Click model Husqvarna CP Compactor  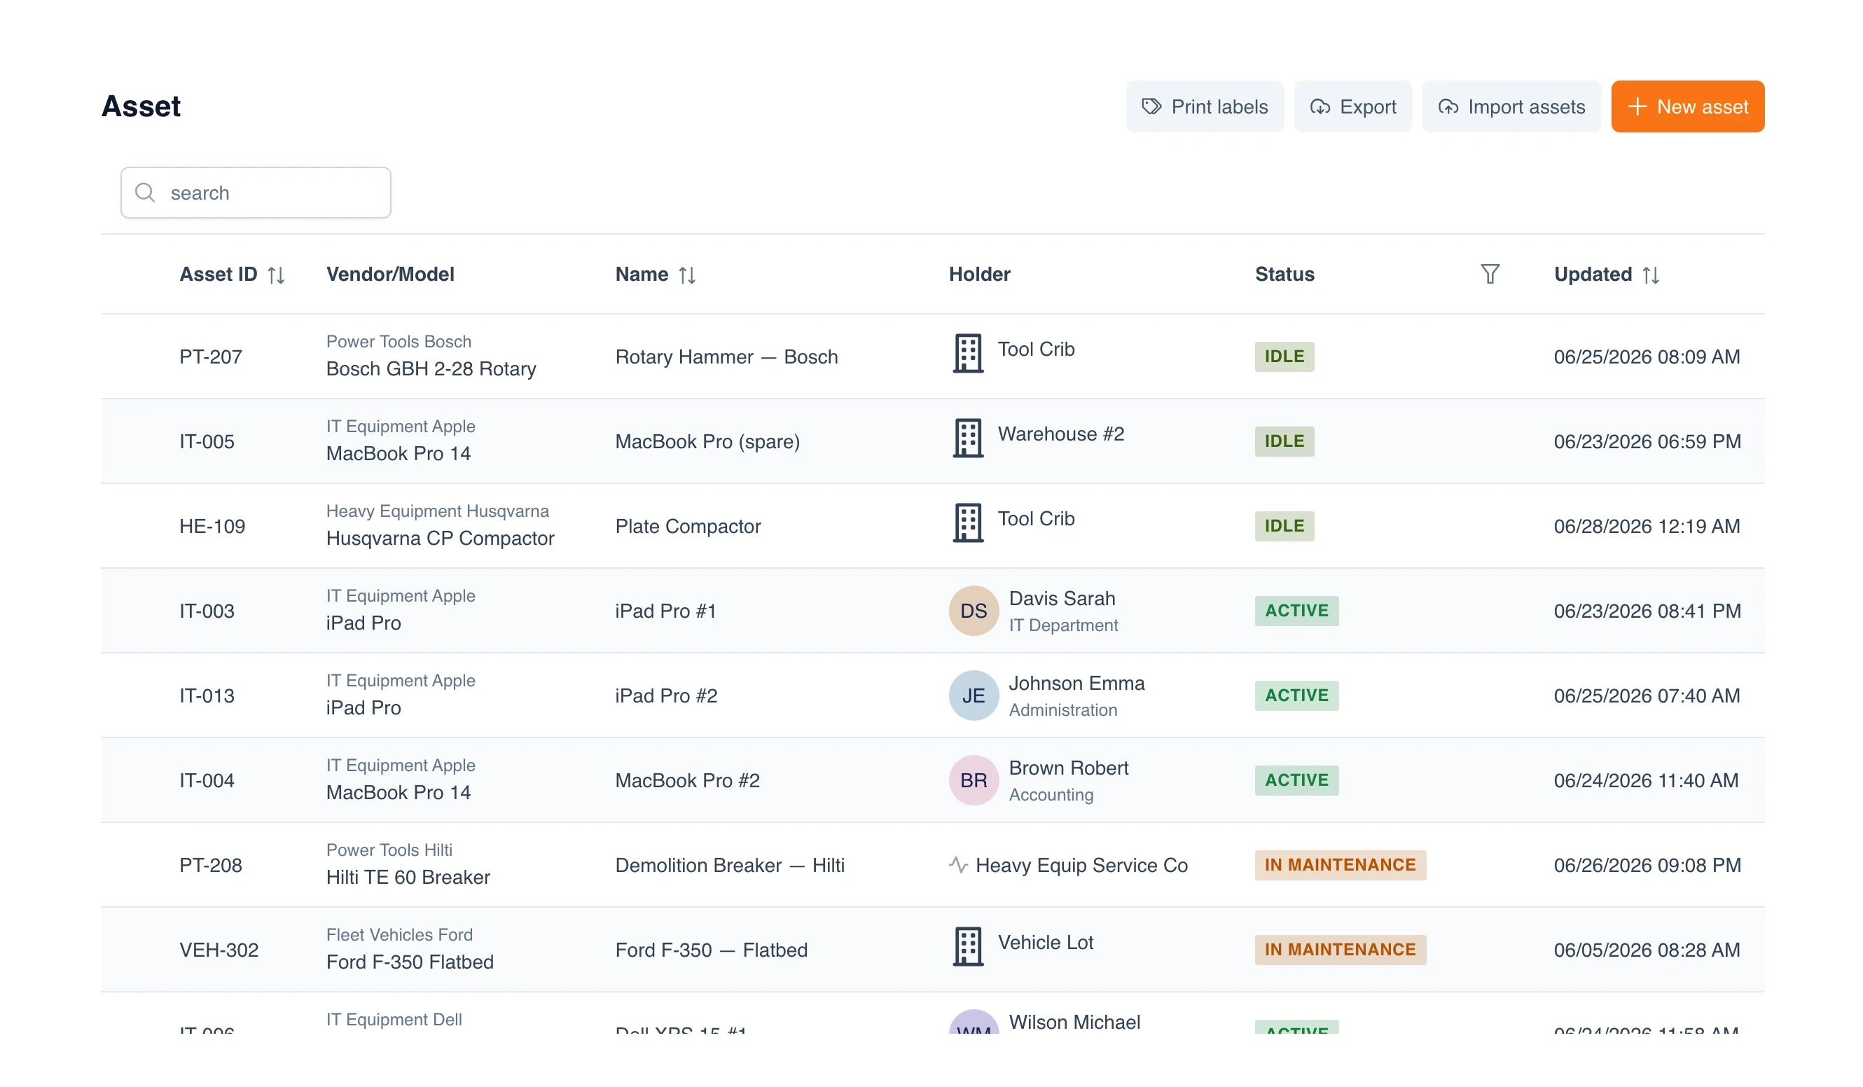click(x=440, y=538)
